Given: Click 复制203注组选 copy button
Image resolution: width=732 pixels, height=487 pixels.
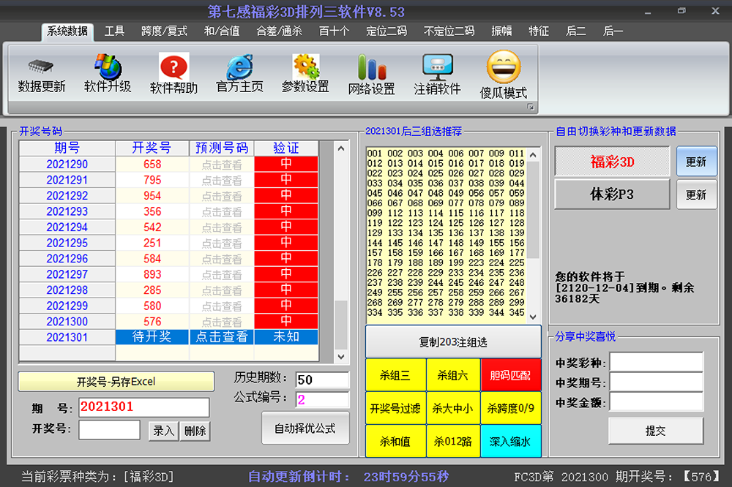Looking at the screenshot, I should (x=453, y=341).
